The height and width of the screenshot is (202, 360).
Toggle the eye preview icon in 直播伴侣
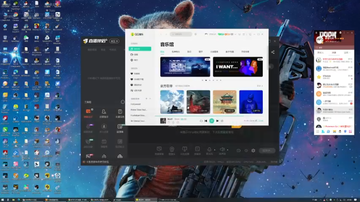point(246,151)
